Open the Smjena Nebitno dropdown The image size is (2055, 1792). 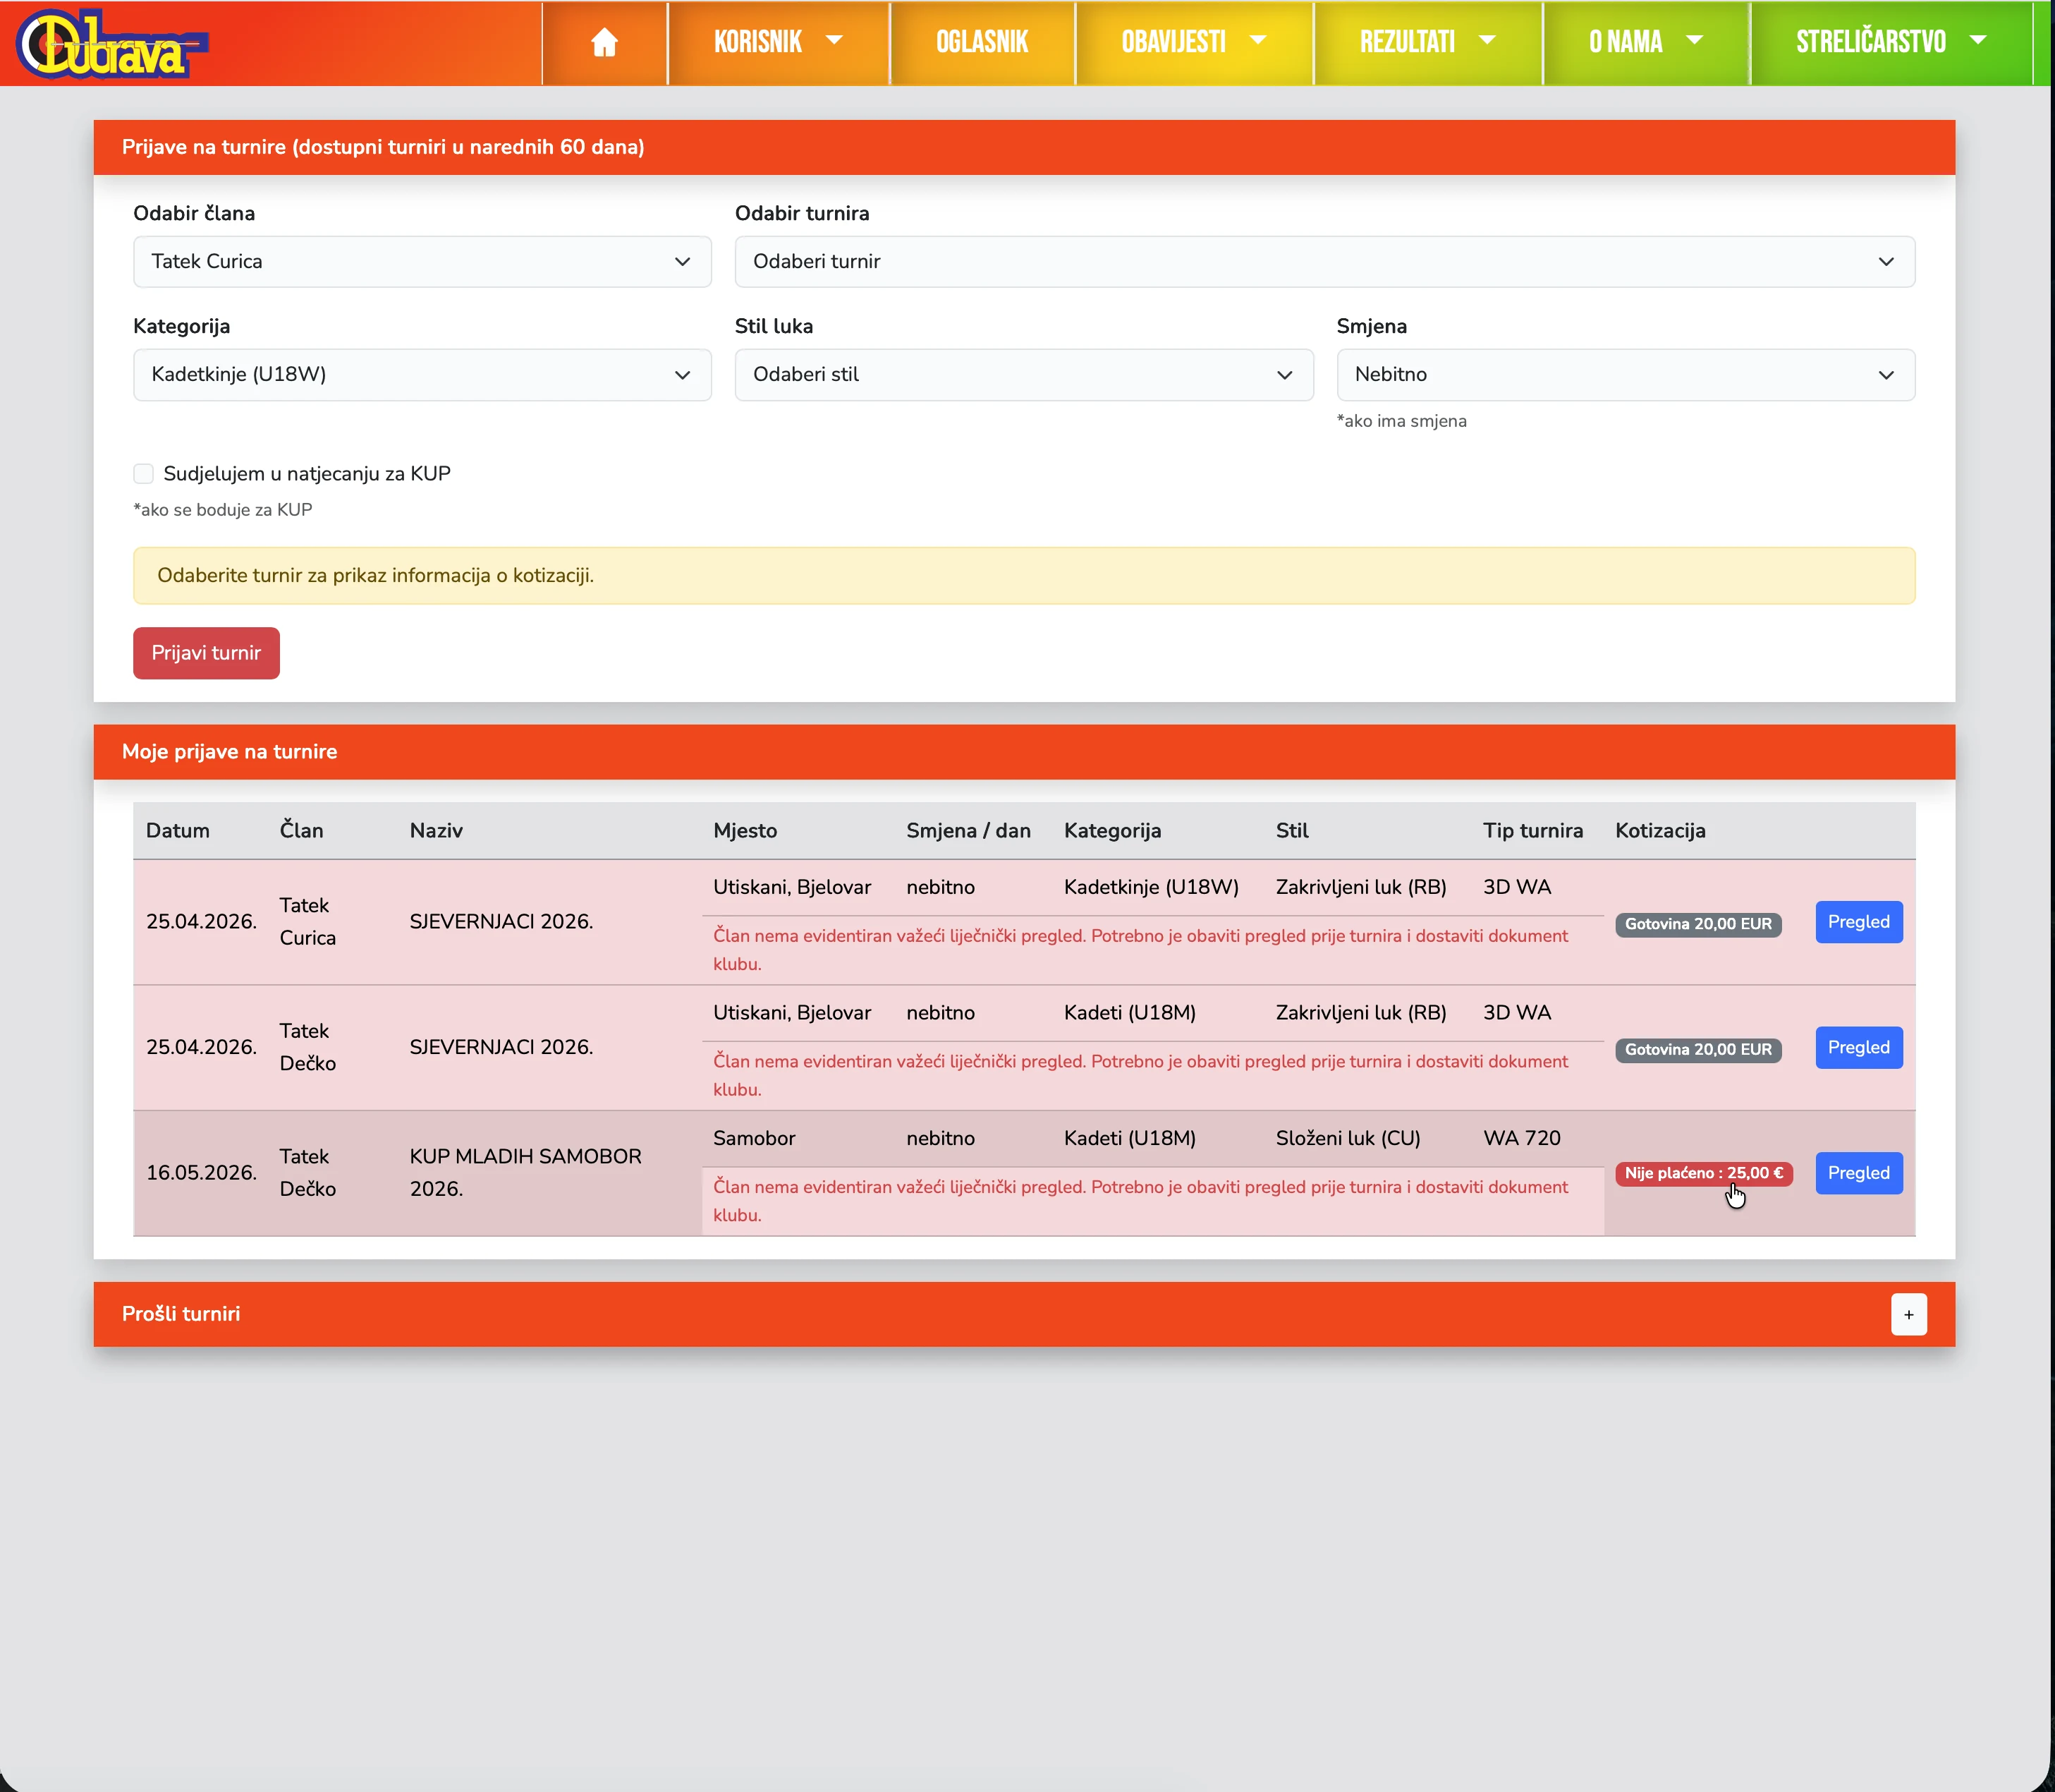pos(1624,375)
